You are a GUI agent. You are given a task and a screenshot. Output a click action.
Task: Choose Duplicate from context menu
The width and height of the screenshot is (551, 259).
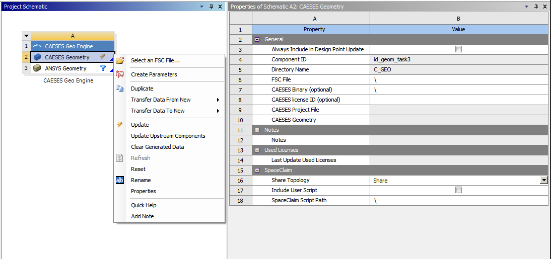[142, 89]
